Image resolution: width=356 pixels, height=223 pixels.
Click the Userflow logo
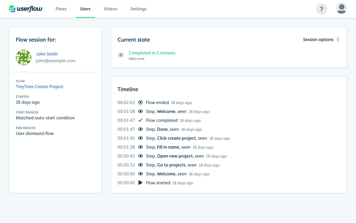tap(26, 9)
